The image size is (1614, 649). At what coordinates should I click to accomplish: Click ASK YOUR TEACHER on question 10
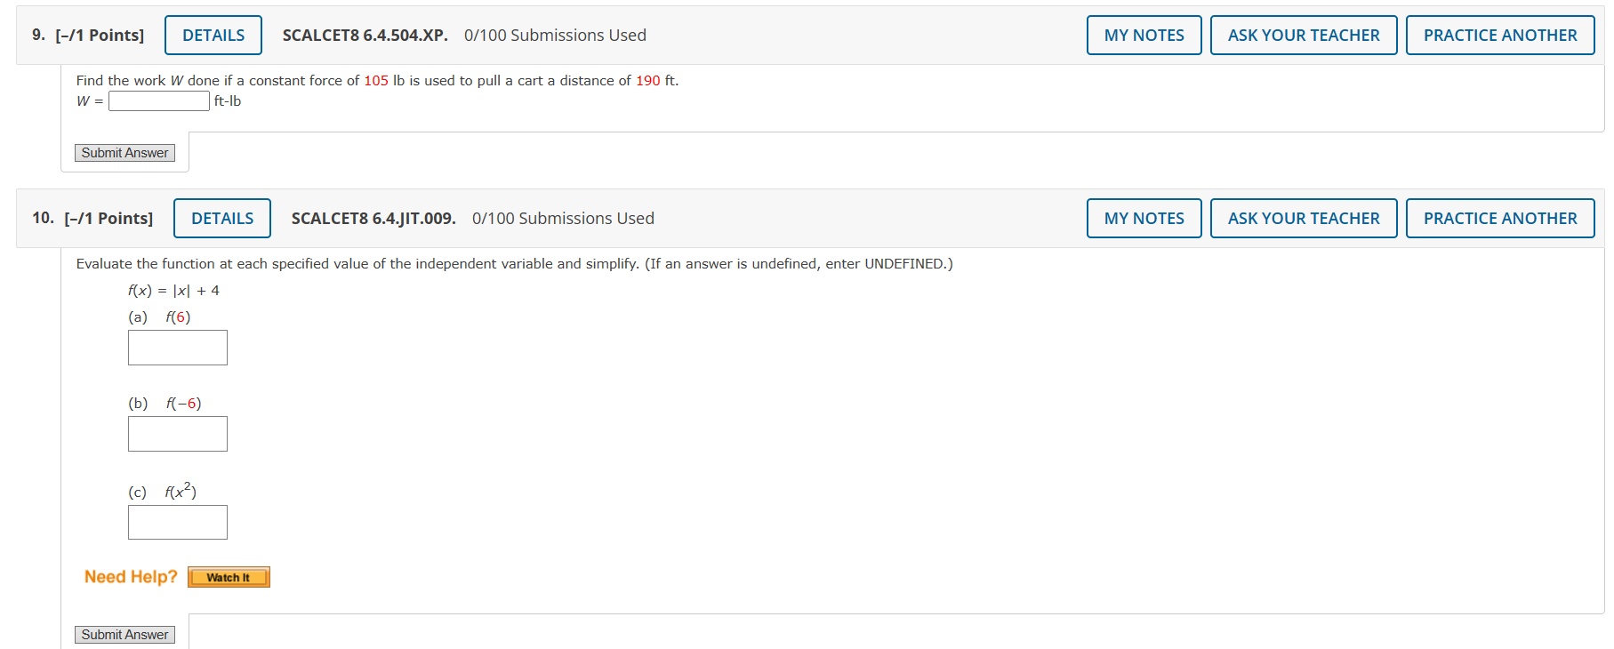pos(1304,218)
